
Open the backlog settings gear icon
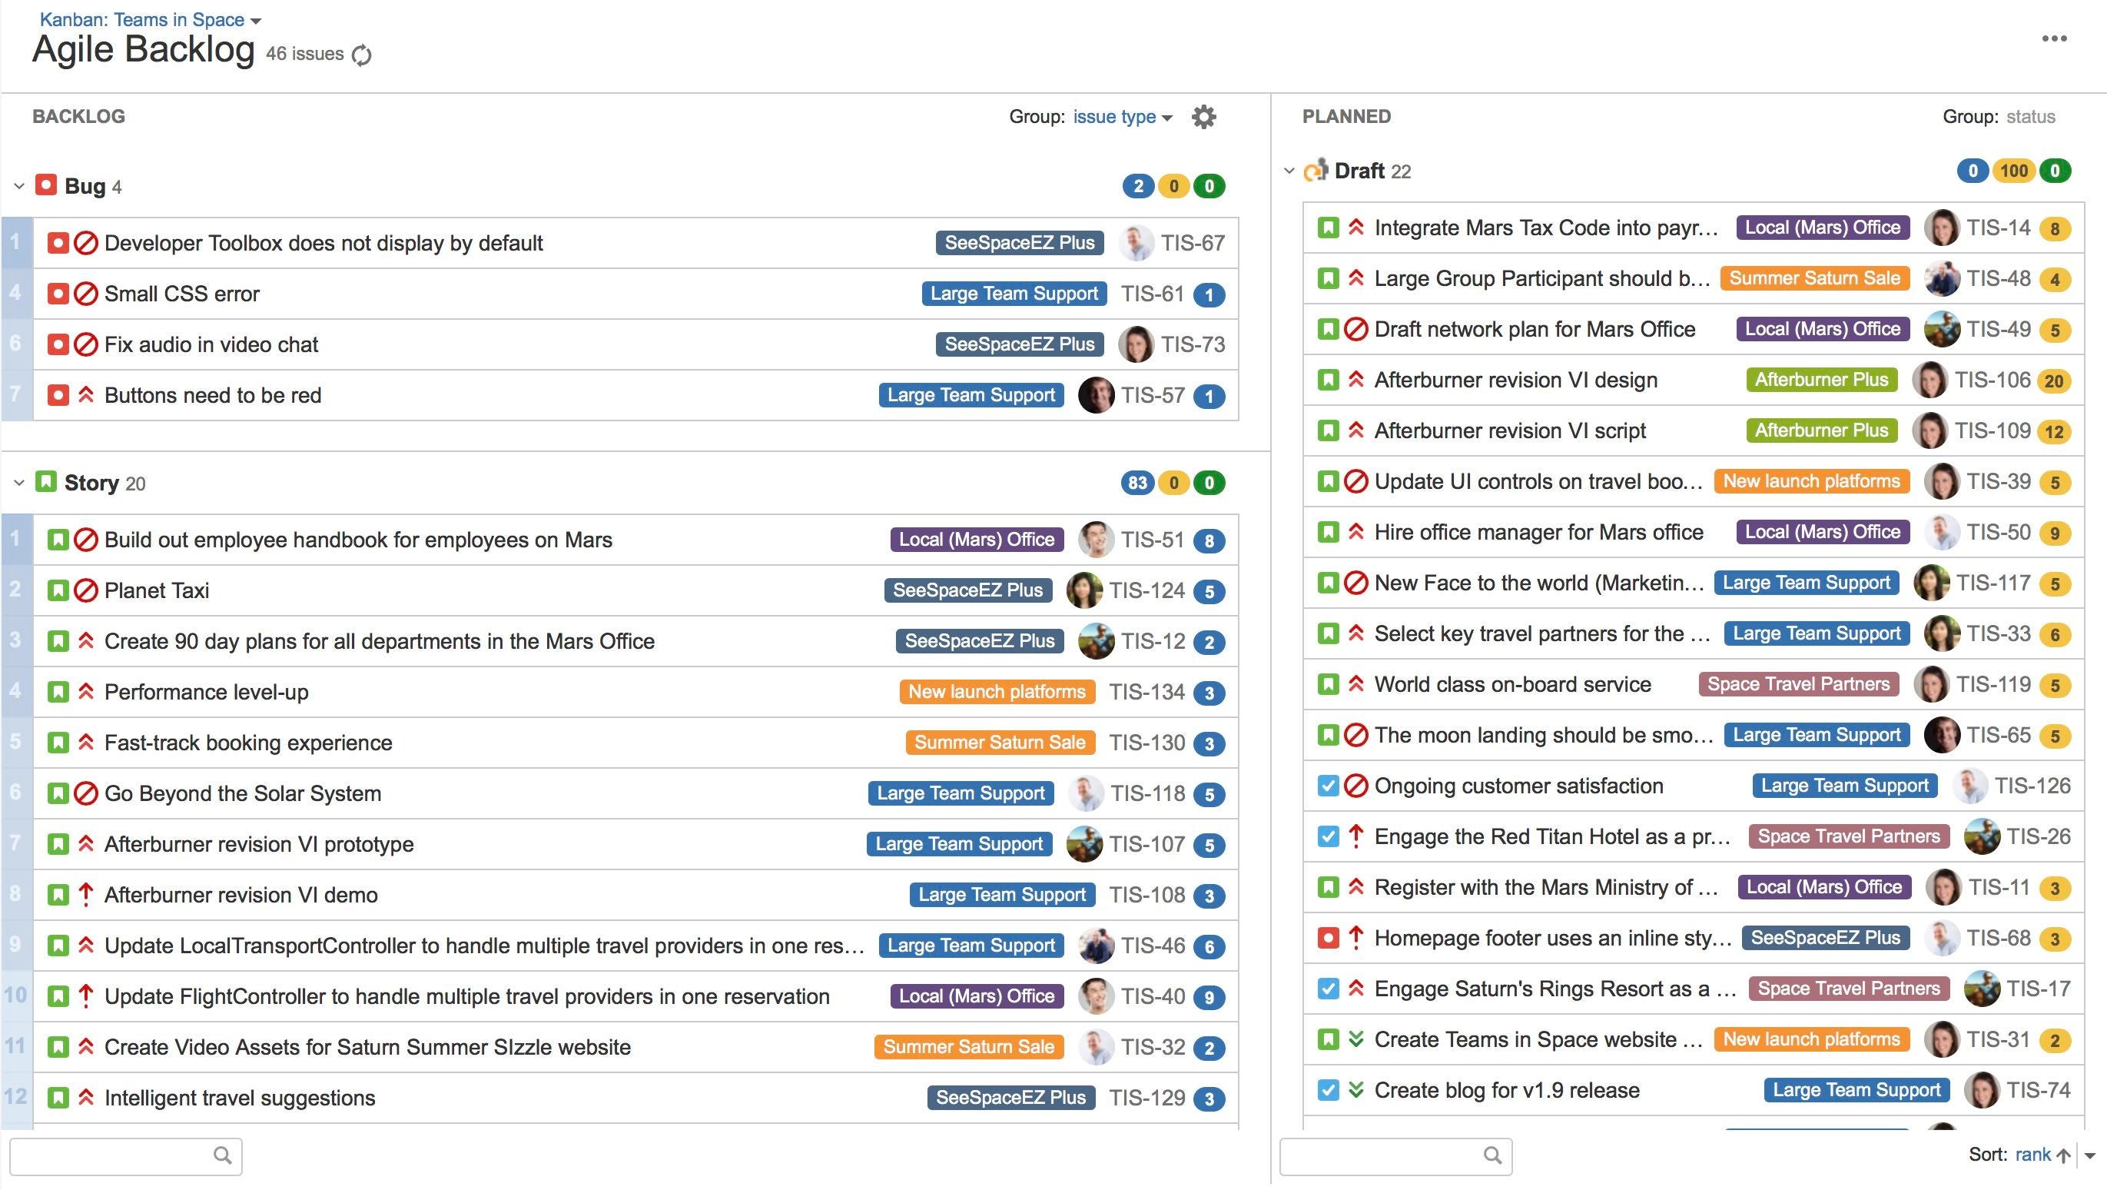click(x=1203, y=117)
